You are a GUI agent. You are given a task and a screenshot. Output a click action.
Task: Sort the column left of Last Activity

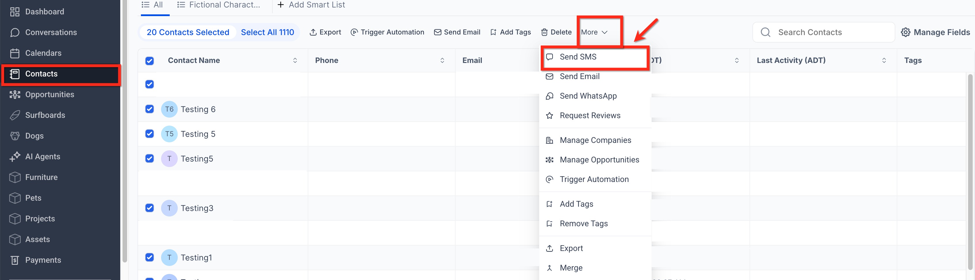point(737,61)
